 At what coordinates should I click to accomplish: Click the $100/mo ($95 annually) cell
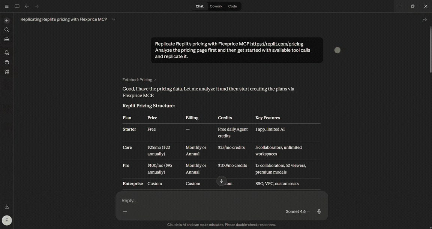(160, 169)
